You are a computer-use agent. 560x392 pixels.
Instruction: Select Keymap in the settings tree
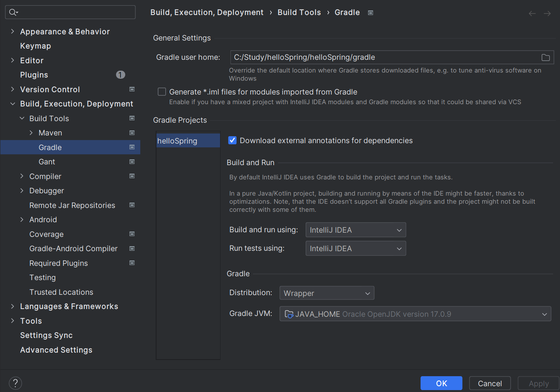35,46
